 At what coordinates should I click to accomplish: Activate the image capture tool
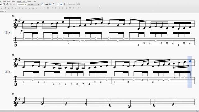[x=79, y=4]
